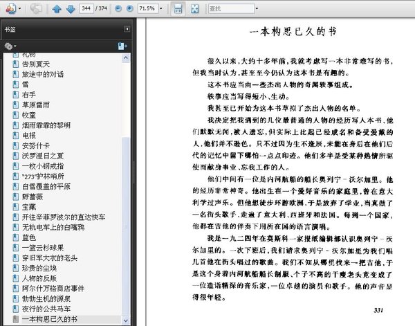Open bookmark 野蔷薇
415x326 pixels.
[33, 197]
